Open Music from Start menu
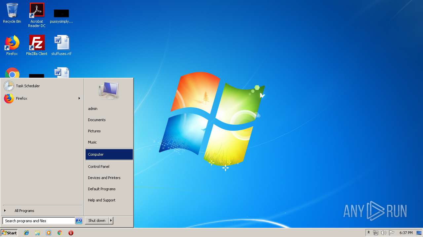 coord(109,142)
